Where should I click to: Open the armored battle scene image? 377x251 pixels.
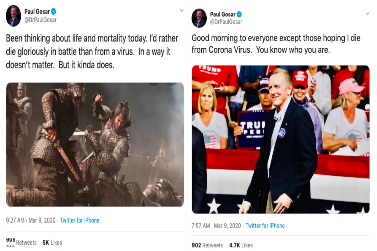pyautogui.click(x=95, y=144)
